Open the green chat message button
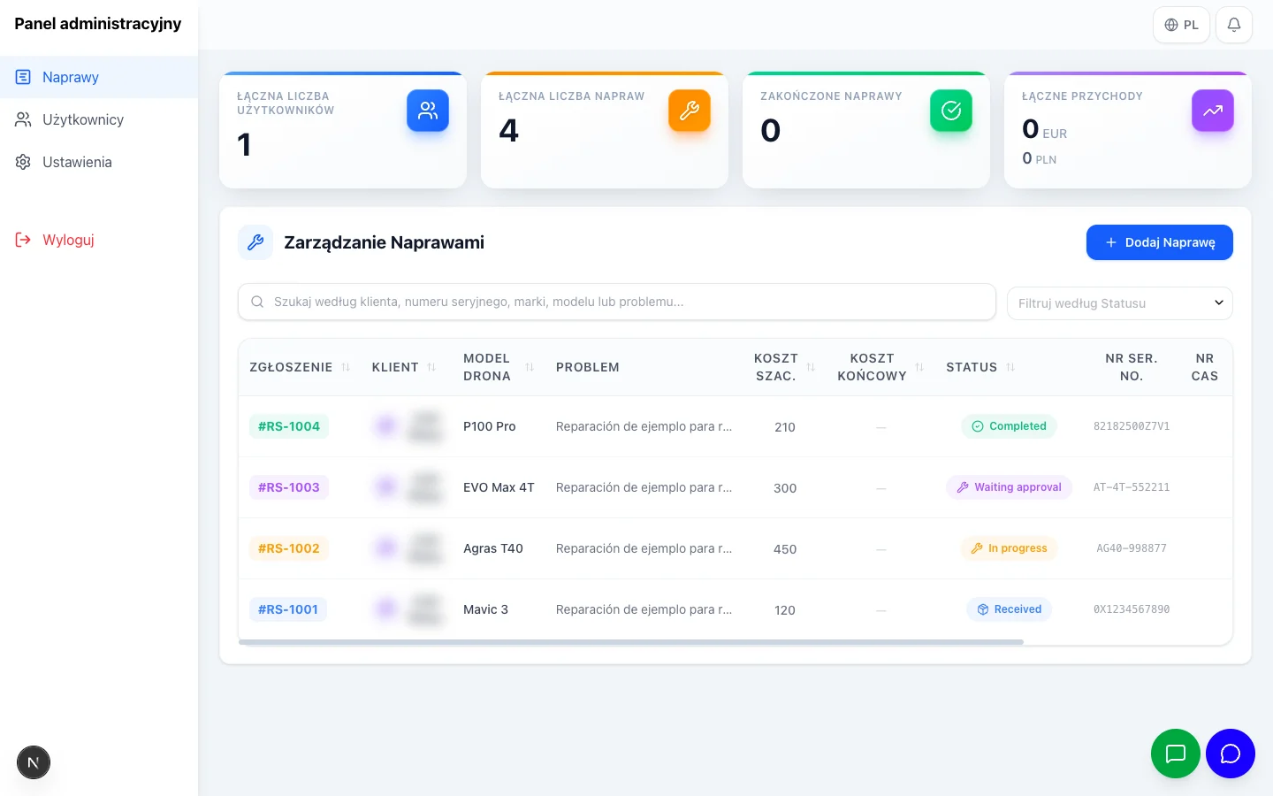Image resolution: width=1273 pixels, height=796 pixels. [1176, 754]
